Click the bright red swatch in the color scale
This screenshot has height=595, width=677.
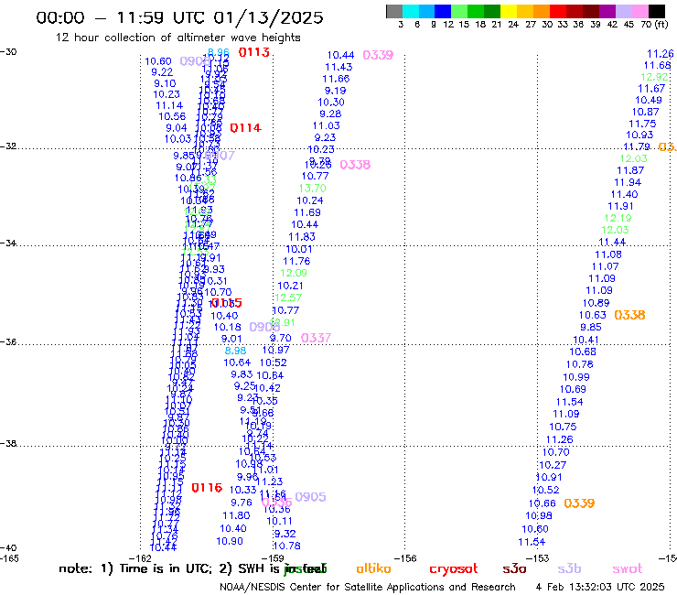pyautogui.click(x=557, y=11)
